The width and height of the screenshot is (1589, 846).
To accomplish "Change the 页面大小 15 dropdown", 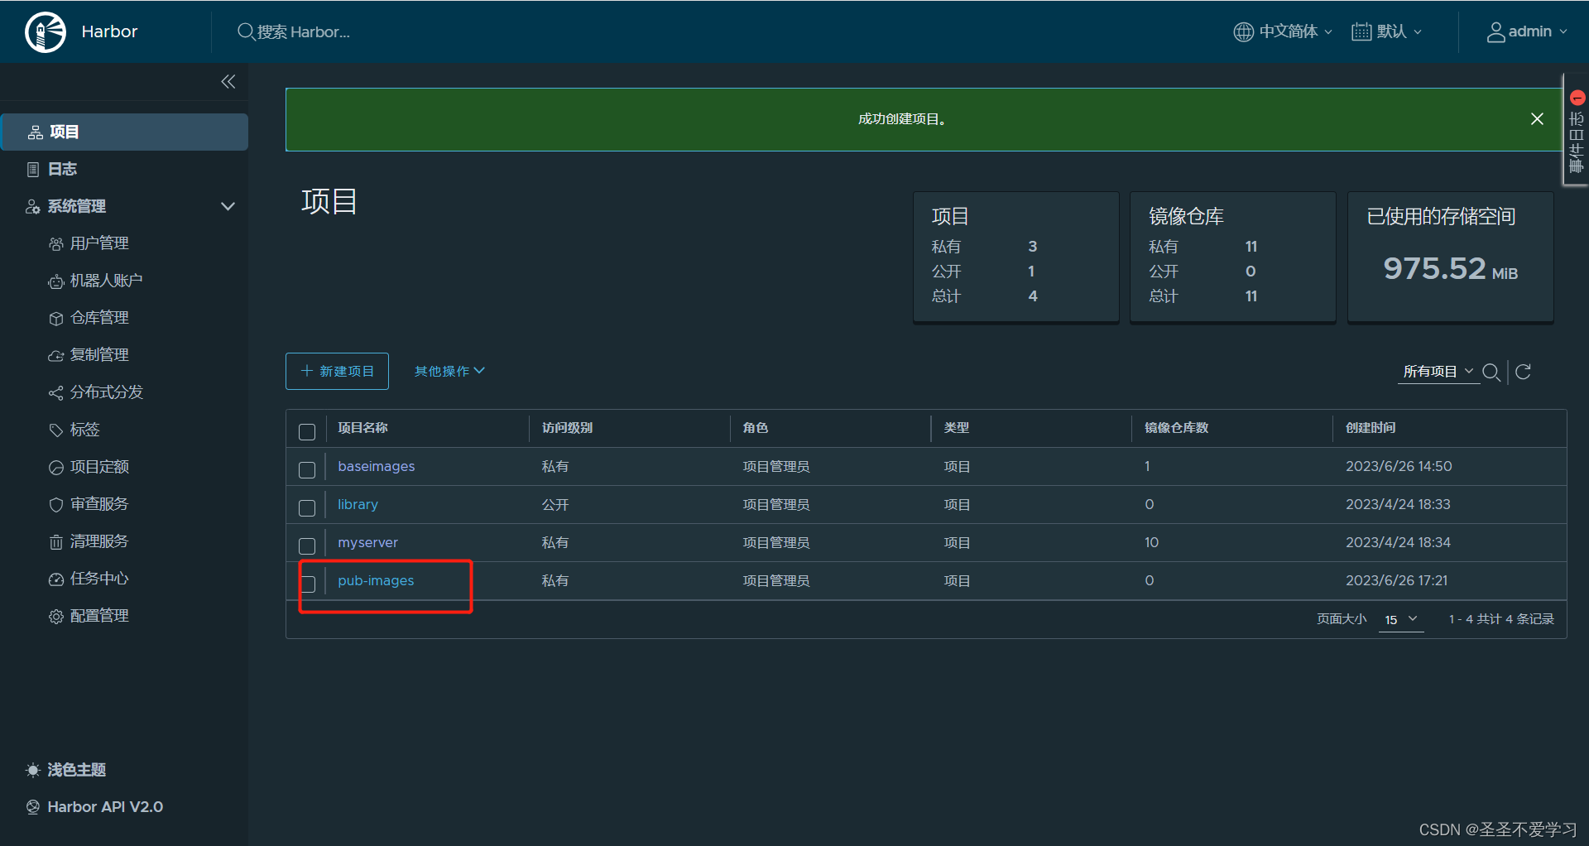I will pyautogui.click(x=1401, y=619).
